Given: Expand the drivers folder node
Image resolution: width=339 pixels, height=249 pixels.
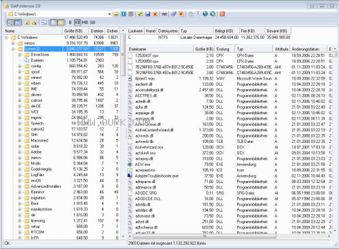Looking at the screenshot, I should (x=20, y=95).
